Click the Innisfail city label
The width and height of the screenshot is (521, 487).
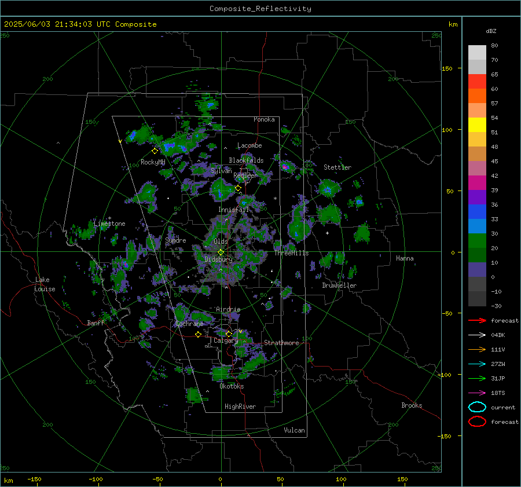pyautogui.click(x=233, y=210)
